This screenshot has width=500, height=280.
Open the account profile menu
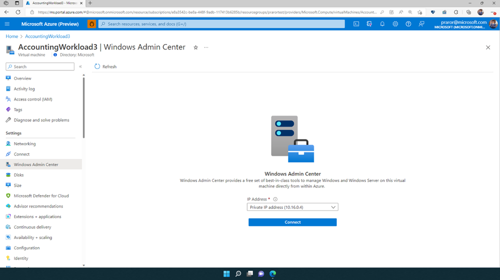[466, 24]
